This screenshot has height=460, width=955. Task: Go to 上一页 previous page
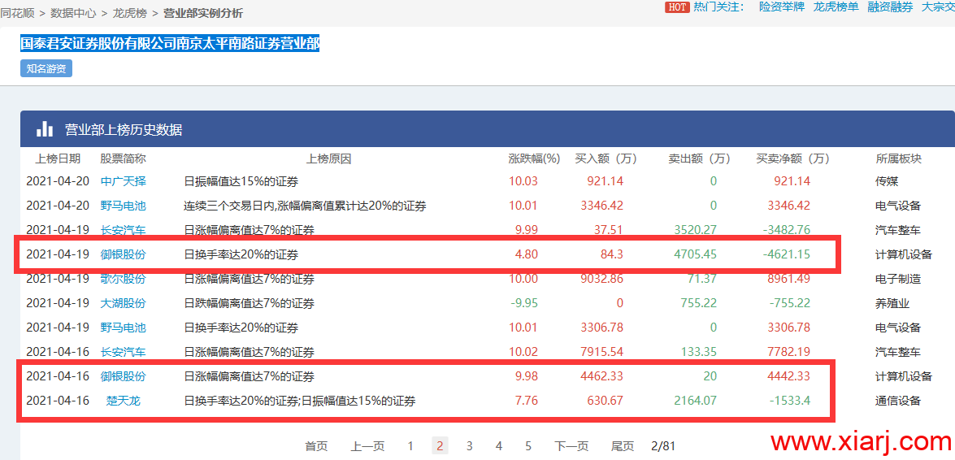coord(367,446)
